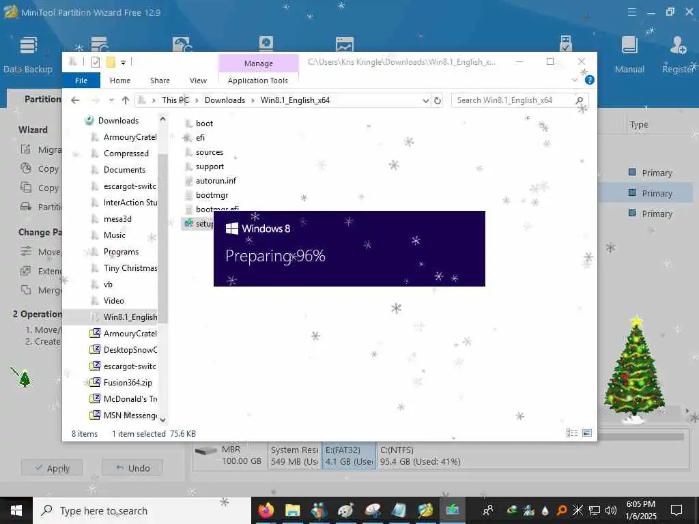
Task: Go back in File Explorer
Action: [x=75, y=100]
